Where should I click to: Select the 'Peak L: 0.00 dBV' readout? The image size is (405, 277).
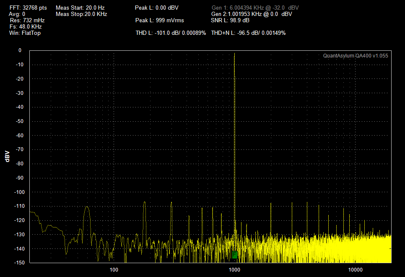point(156,8)
